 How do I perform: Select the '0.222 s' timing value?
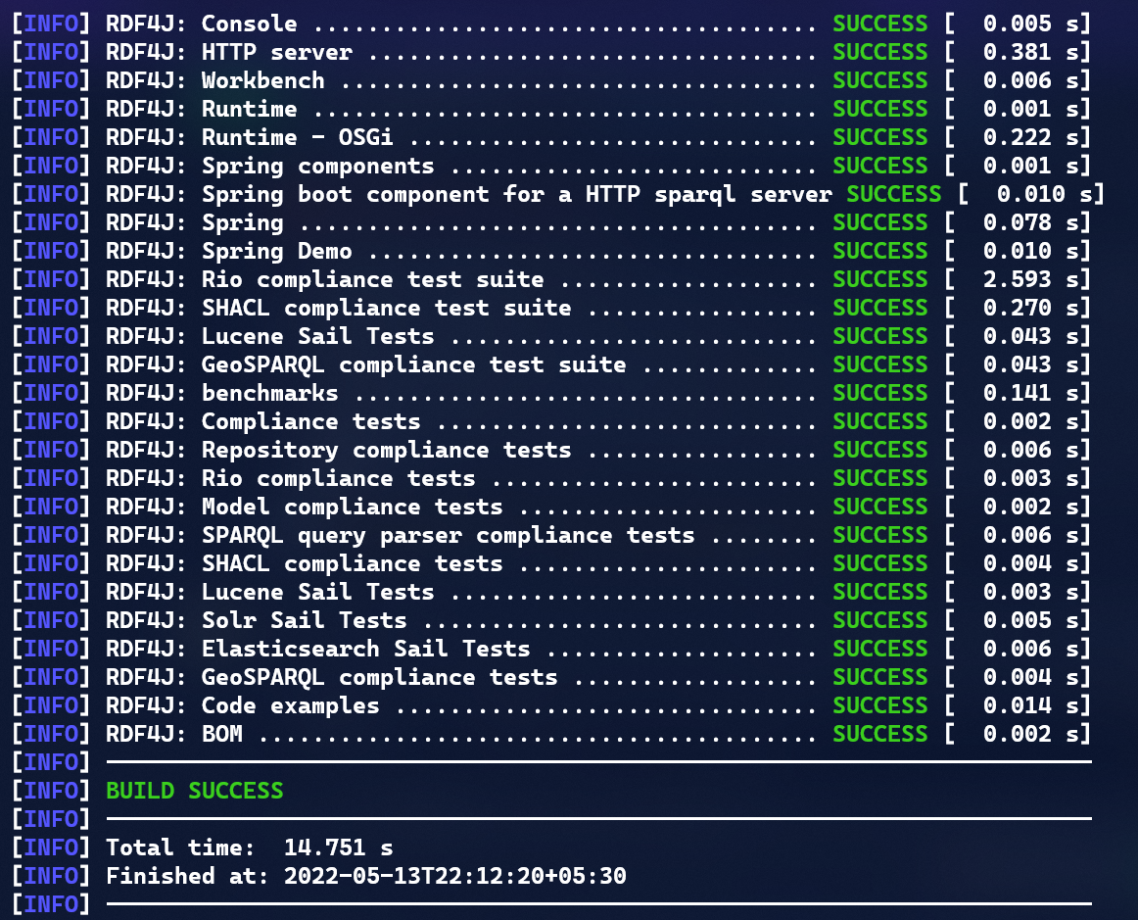tap(1030, 137)
